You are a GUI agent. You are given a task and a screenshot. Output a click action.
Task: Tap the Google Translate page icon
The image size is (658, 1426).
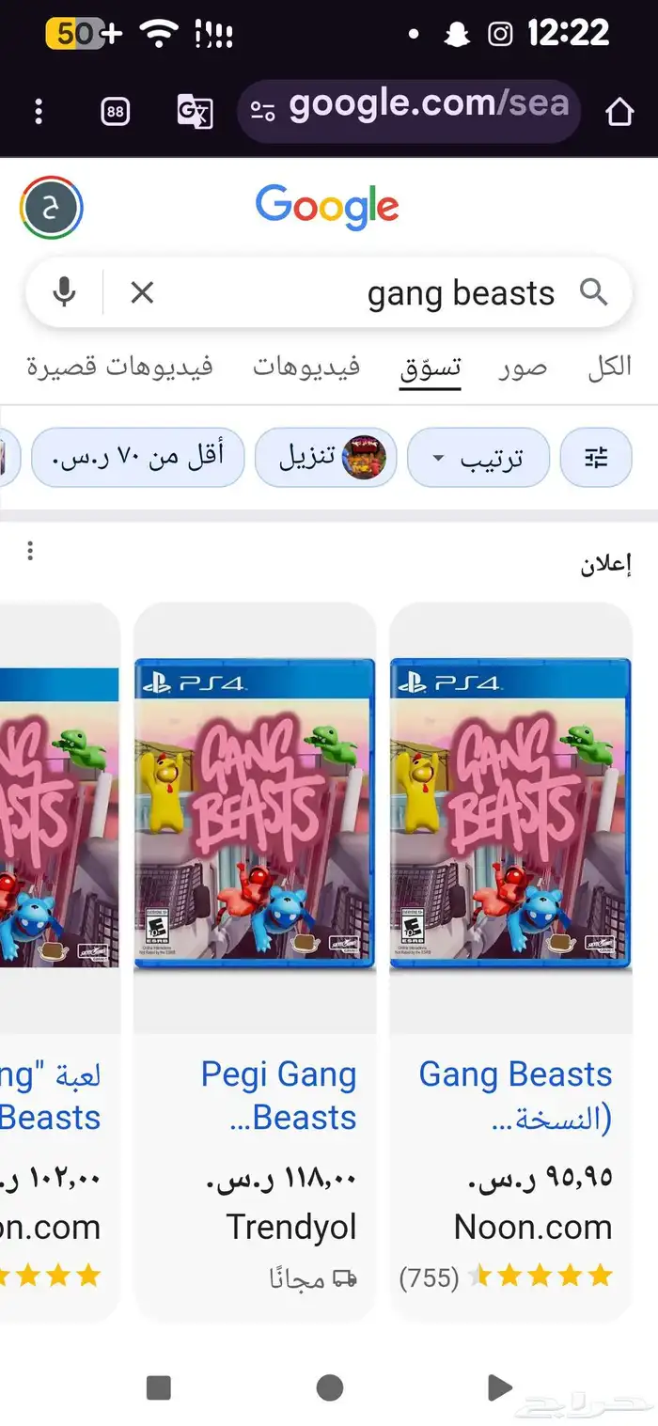pos(195,112)
